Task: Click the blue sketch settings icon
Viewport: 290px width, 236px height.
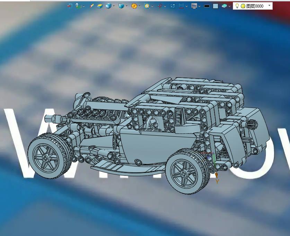Action: coord(173,6)
